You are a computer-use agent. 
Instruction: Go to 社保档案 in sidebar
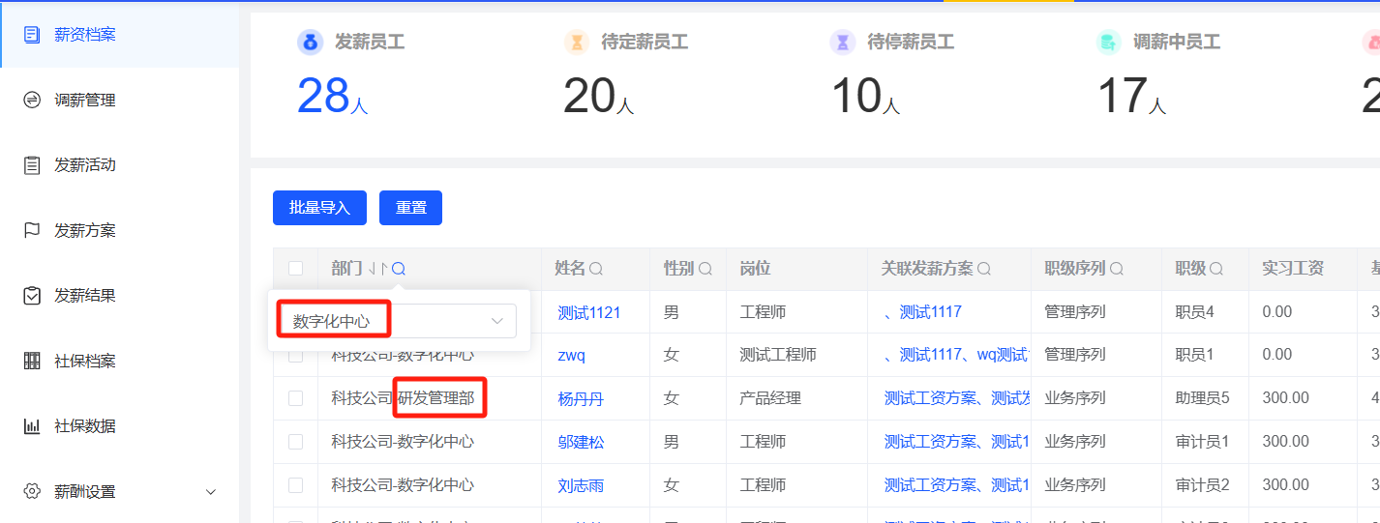click(x=84, y=362)
